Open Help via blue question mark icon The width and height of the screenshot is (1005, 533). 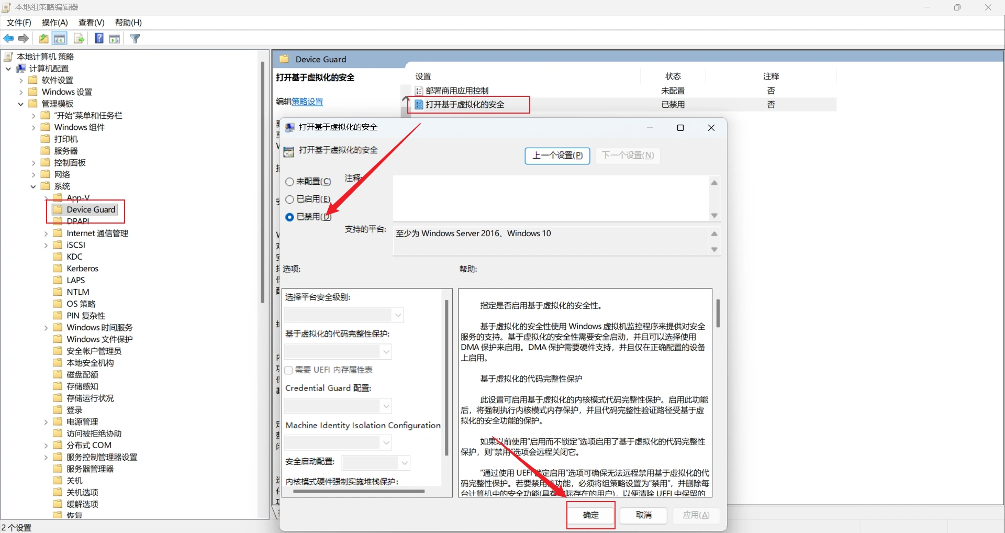[x=99, y=38]
